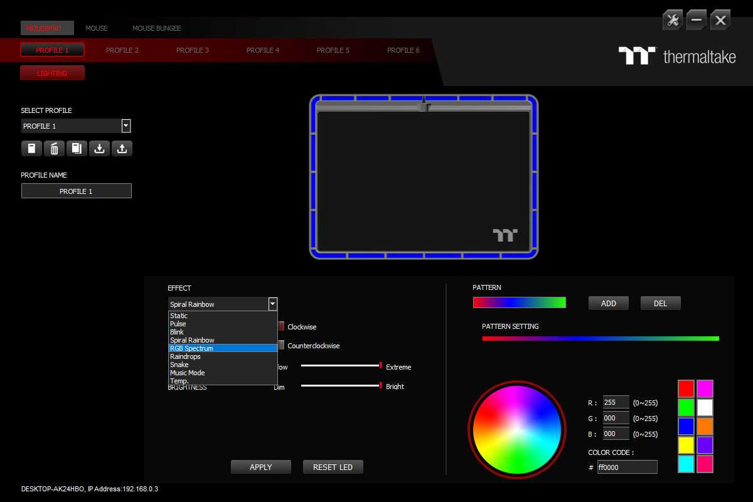The height and width of the screenshot is (502, 753).
Task: Open settings via the wrench tools icon
Action: (x=672, y=20)
